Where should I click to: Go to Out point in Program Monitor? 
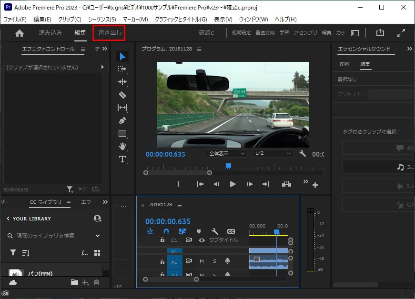click(x=266, y=184)
